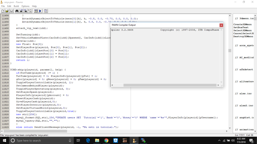The height and width of the screenshot is (144, 257).
Task: Click the Replace toolbar icon
Action: coord(30,11)
